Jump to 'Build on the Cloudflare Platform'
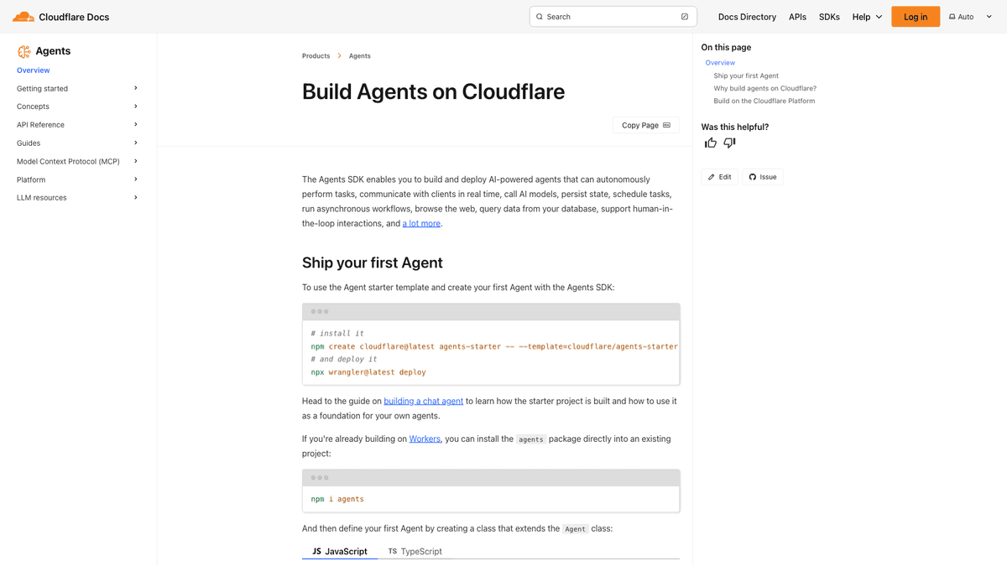Screen dimensions: 1007x566 tap(764, 101)
